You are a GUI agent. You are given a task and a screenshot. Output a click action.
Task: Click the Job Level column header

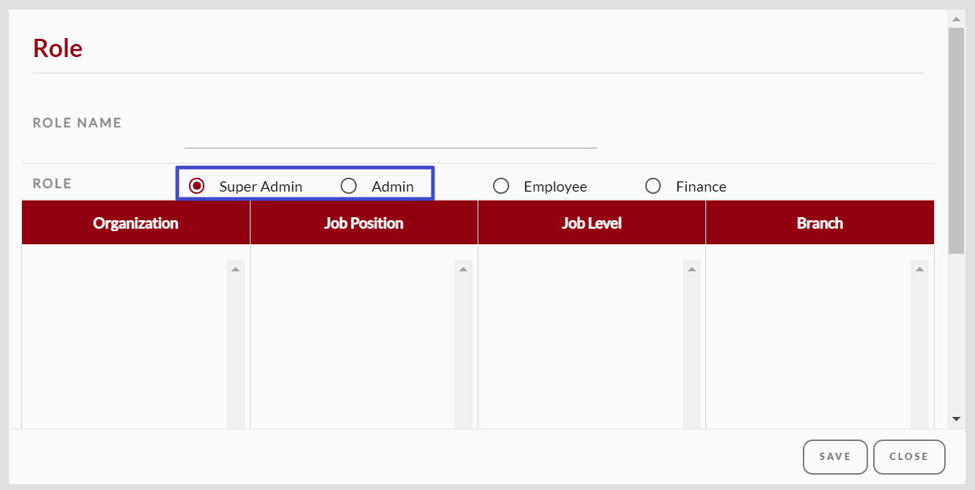[591, 223]
